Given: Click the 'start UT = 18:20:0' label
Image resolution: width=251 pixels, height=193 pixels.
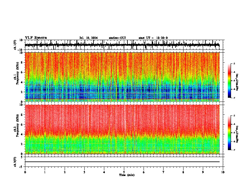Looking at the screenshot, I should point(153,38).
